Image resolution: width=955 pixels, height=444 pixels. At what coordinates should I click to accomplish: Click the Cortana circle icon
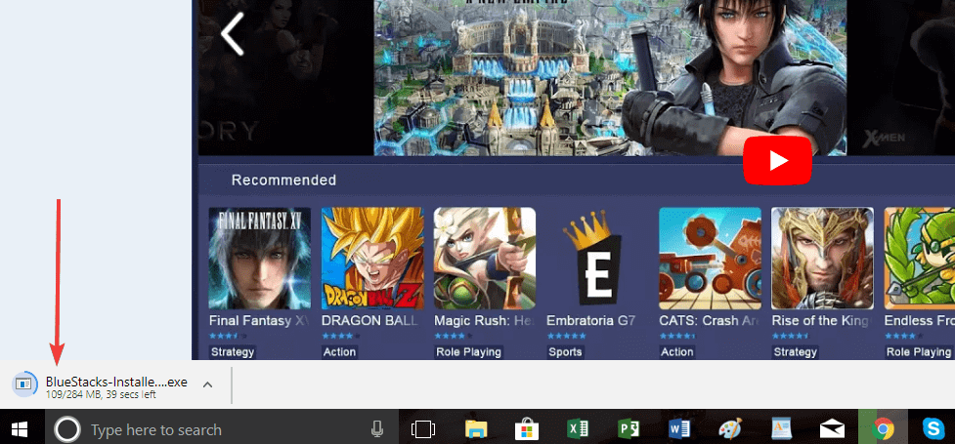[x=67, y=430]
